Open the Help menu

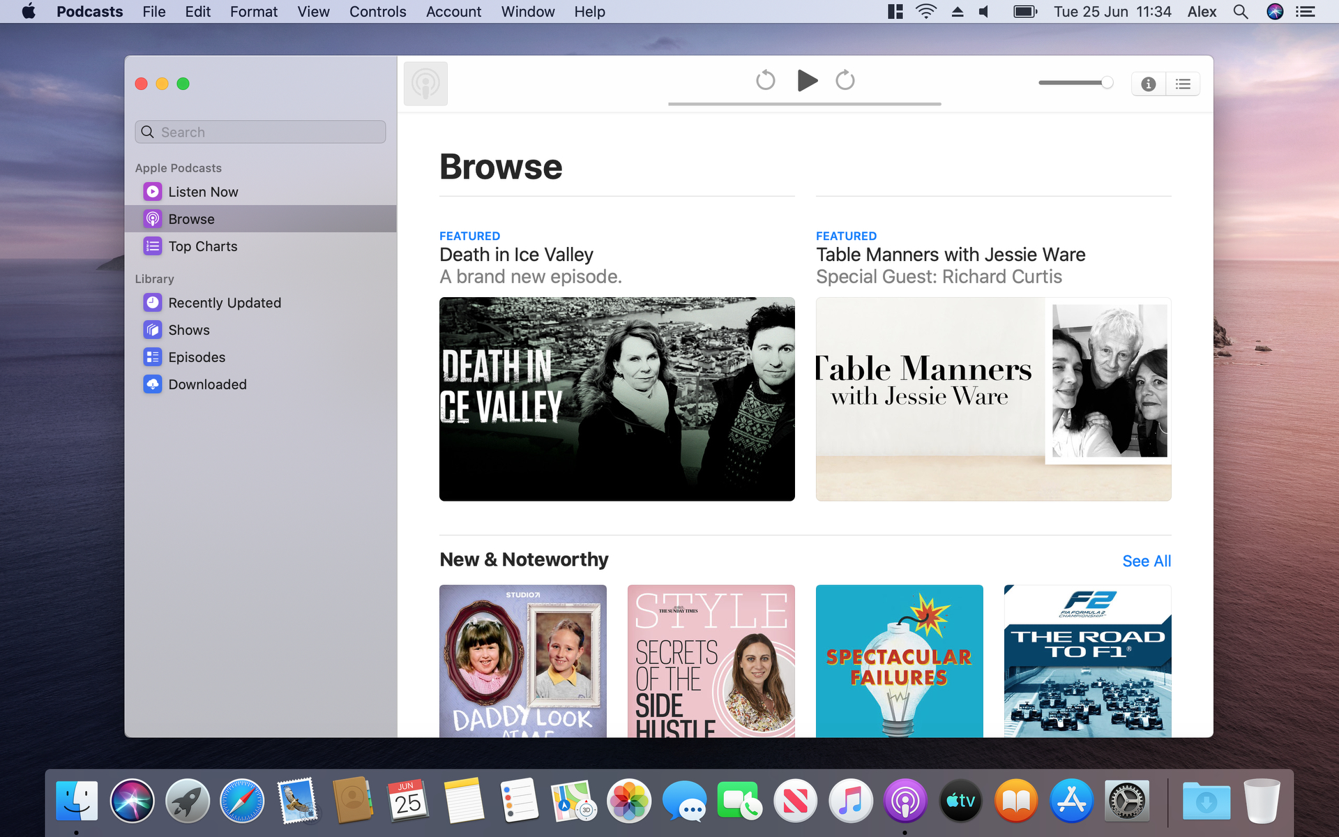point(589,12)
